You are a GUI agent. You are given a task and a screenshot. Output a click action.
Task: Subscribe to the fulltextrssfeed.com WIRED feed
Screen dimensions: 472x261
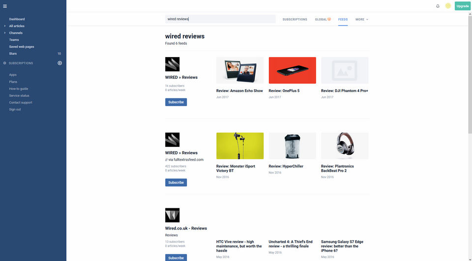[x=176, y=182]
